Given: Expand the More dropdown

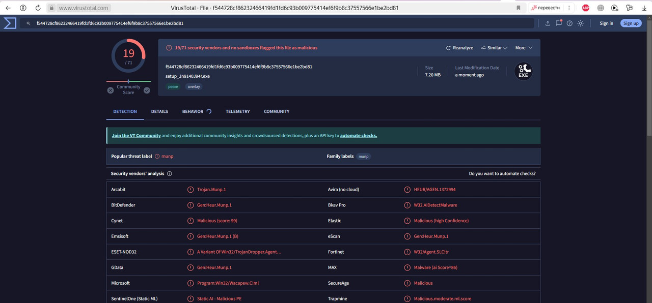Looking at the screenshot, I should [x=524, y=48].
